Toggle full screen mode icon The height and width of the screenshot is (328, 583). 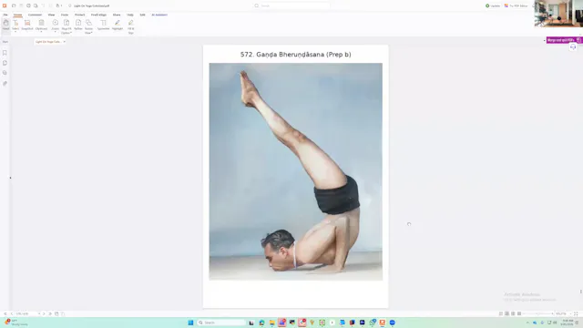point(576,313)
